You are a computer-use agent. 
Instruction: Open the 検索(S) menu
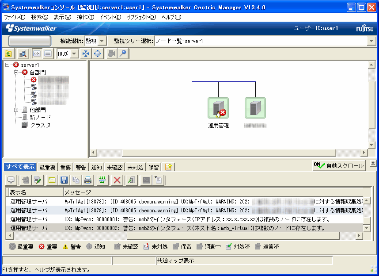coord(40,17)
